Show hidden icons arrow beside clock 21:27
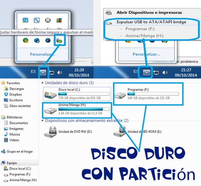This screenshot has width=201, height=186. click(147, 72)
